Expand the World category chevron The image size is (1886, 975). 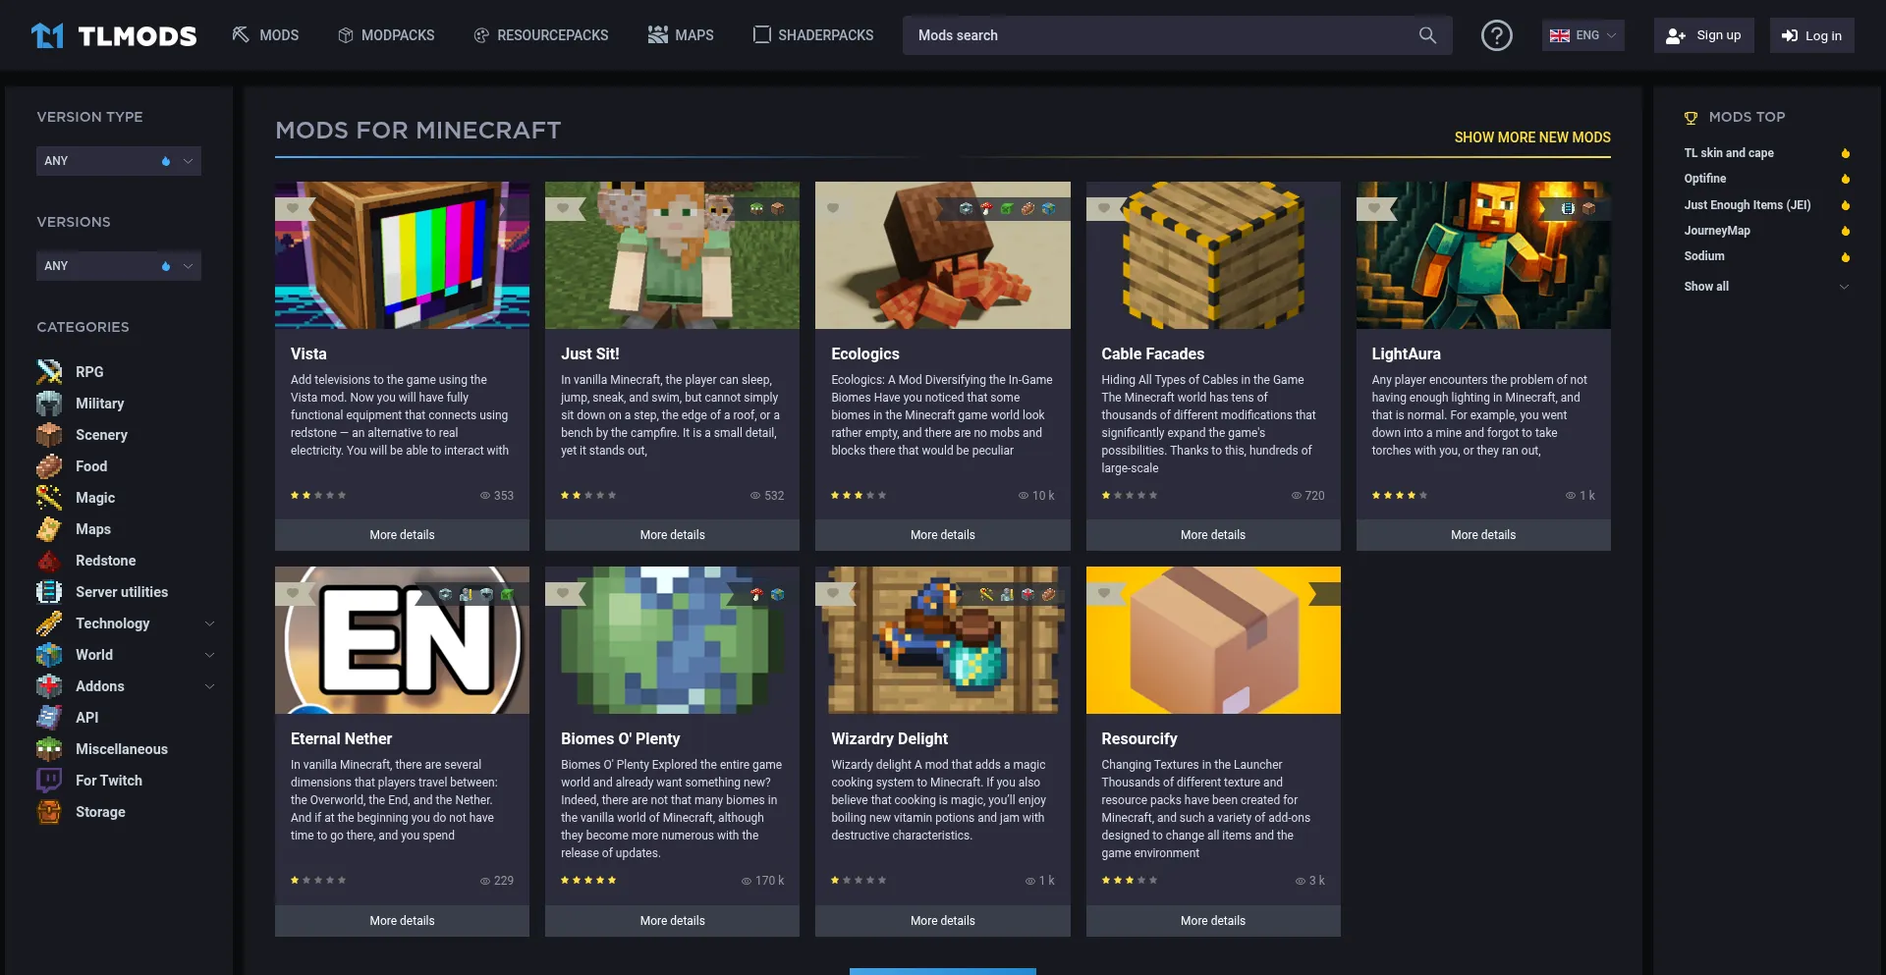coord(209,655)
